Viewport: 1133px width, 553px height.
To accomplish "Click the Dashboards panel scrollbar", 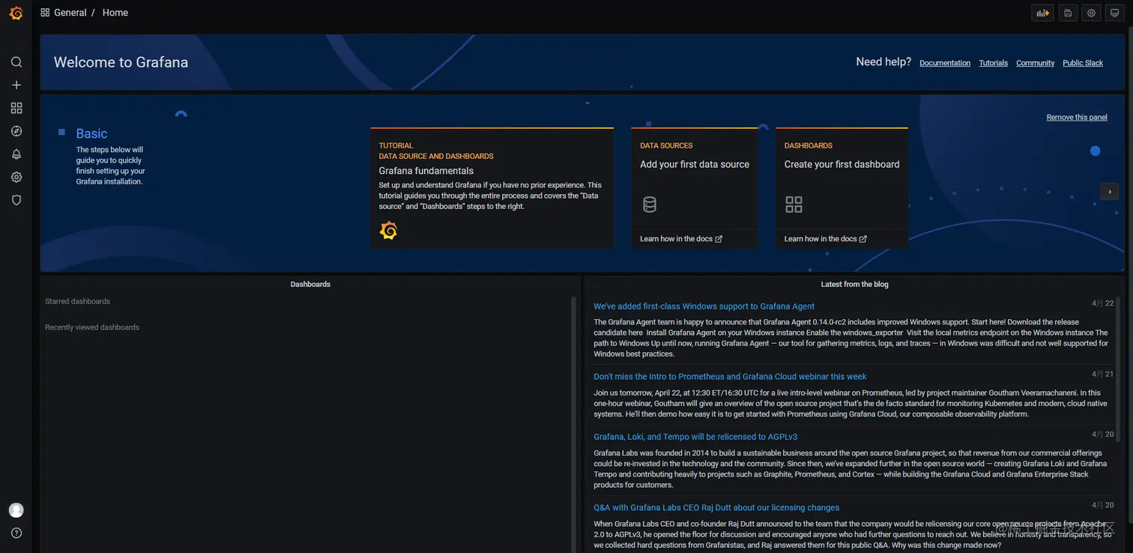I will click(x=574, y=424).
